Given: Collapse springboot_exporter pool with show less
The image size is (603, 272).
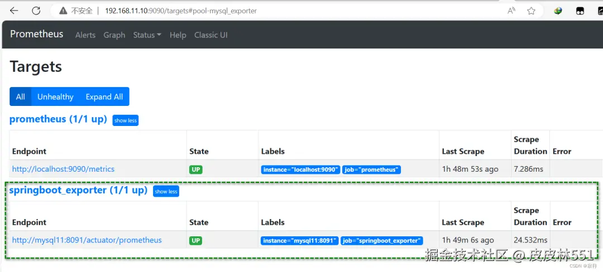Looking at the screenshot, I should tap(166, 191).
